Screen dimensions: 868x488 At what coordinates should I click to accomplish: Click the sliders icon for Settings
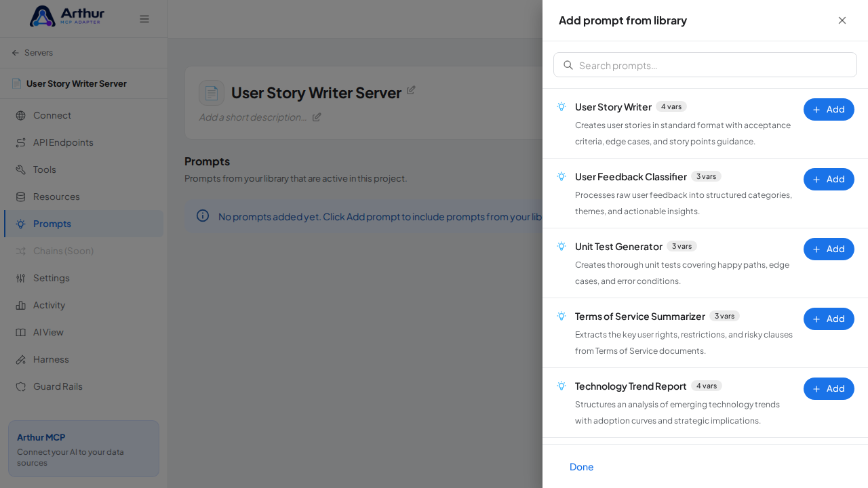coord(21,278)
